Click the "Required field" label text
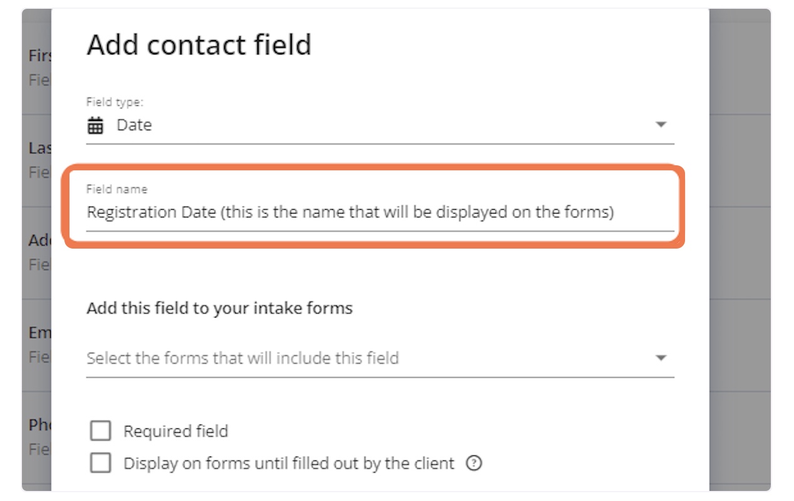The width and height of the screenshot is (794, 501). click(x=175, y=431)
